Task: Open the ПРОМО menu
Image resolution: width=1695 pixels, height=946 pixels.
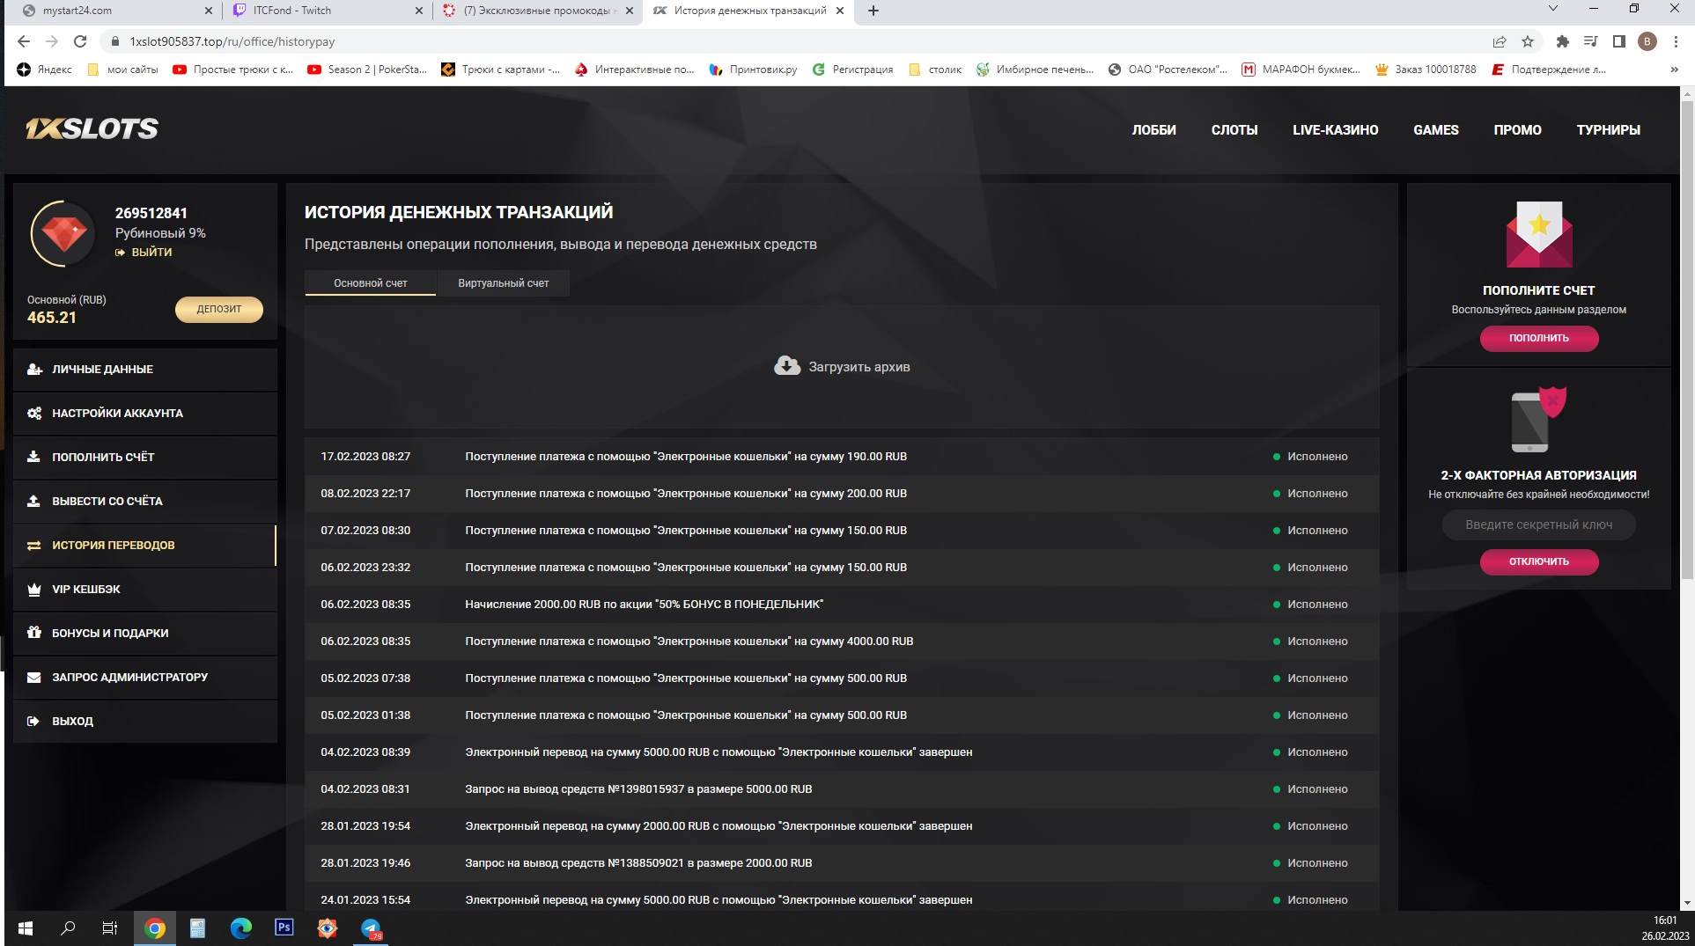Action: tap(1517, 129)
